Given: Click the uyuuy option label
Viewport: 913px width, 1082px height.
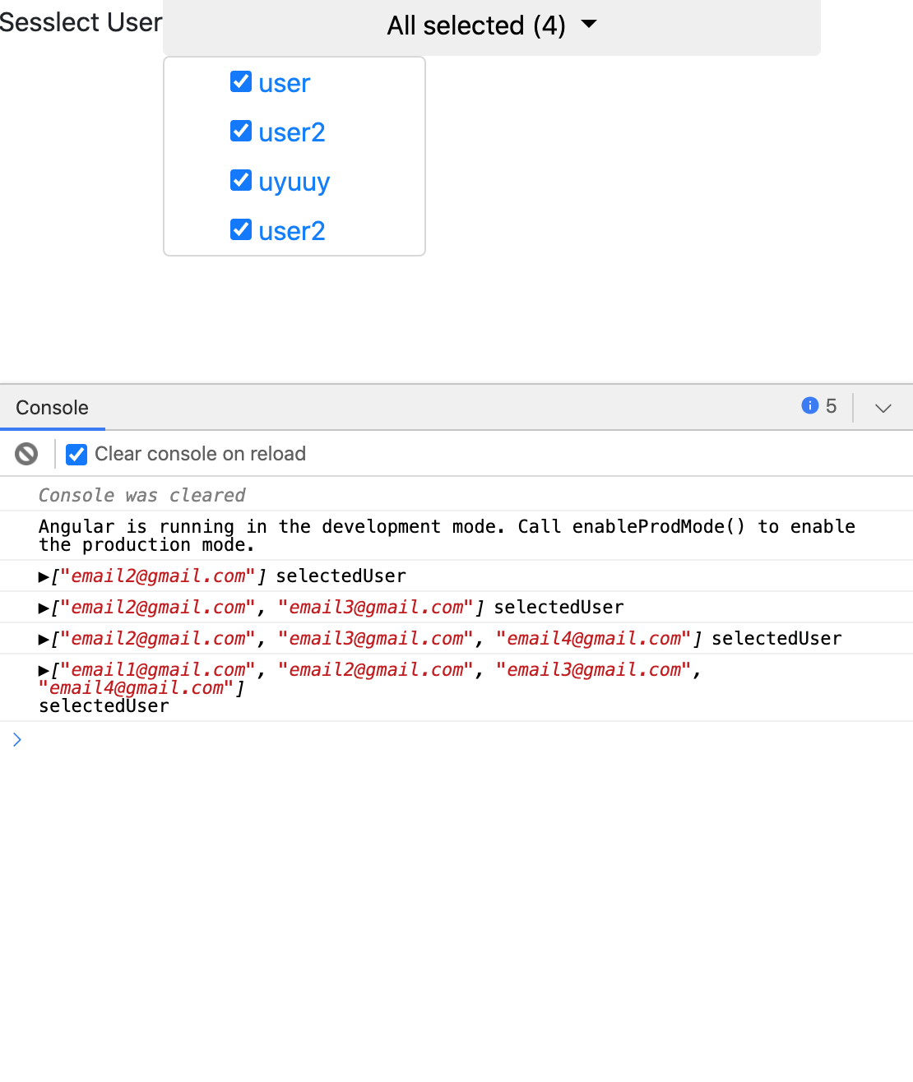Looking at the screenshot, I should [x=294, y=182].
